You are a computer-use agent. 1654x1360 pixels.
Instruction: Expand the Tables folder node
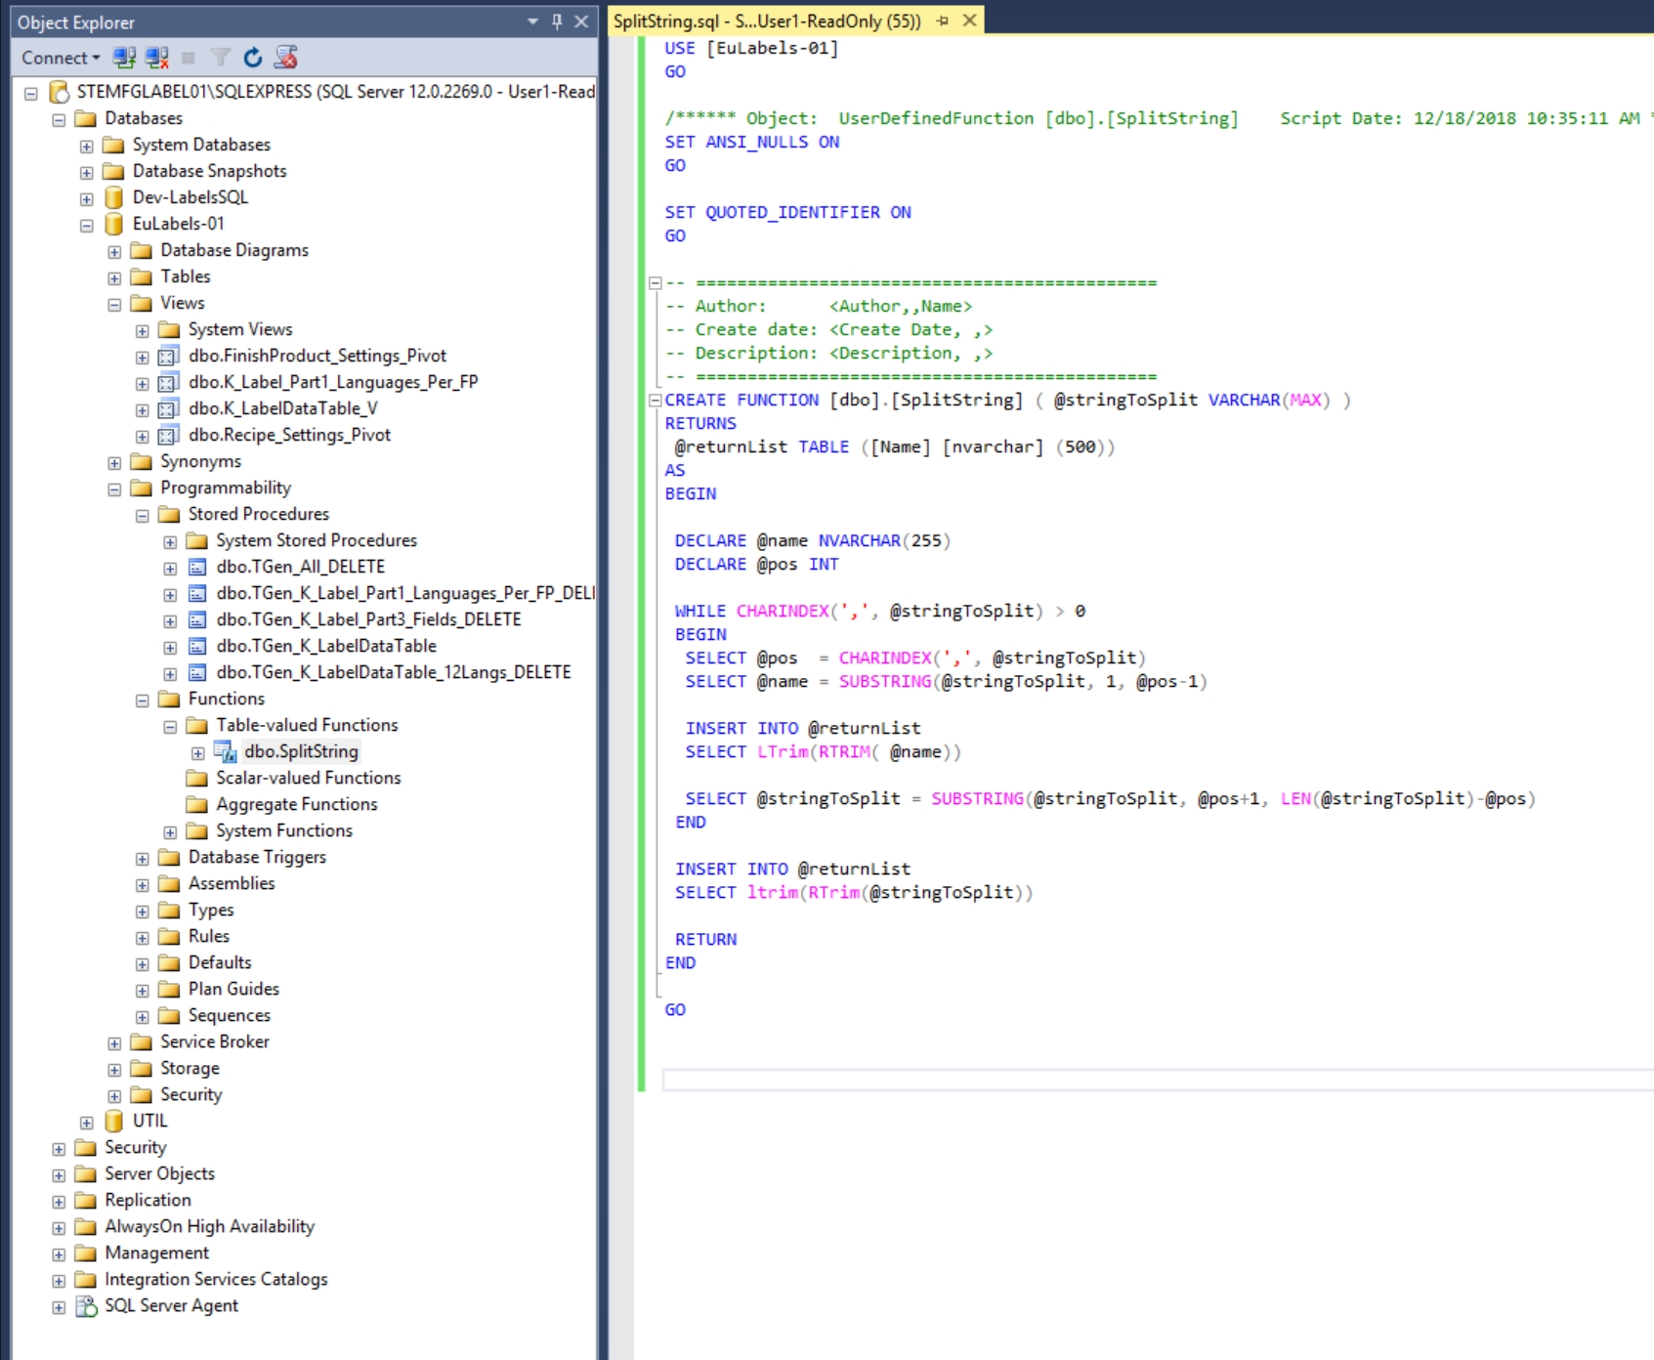tap(114, 278)
